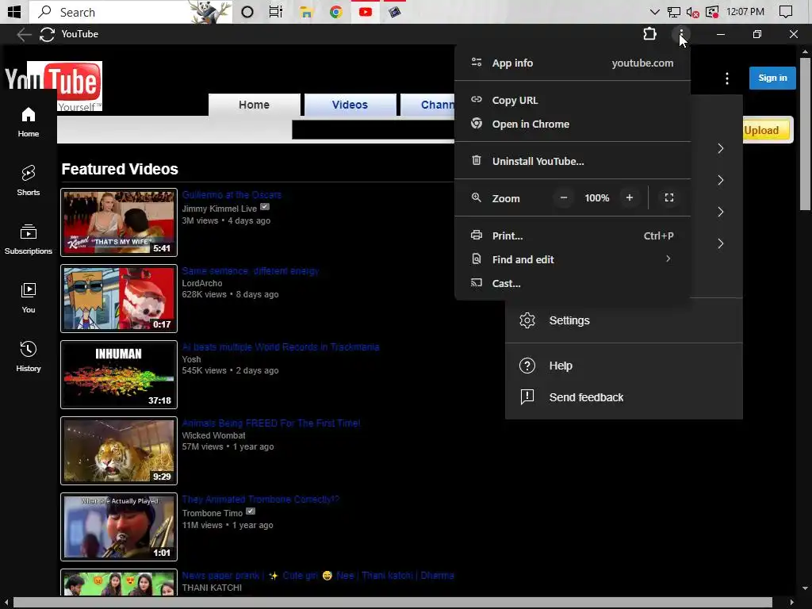Expand first submenu chevron in YouTube menu
Screen dimensions: 812x609
pos(720,148)
